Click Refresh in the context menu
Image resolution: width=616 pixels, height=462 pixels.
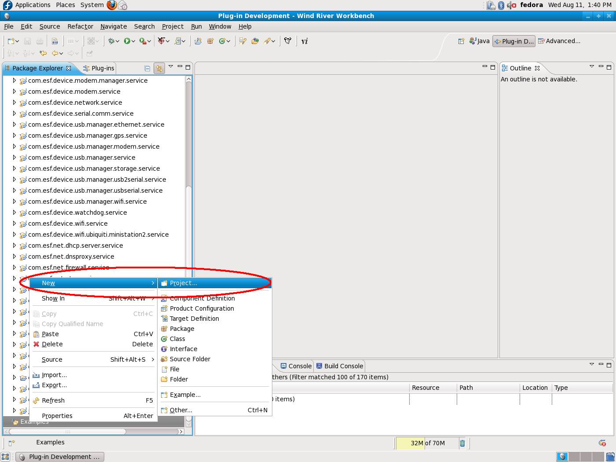[x=93, y=400]
